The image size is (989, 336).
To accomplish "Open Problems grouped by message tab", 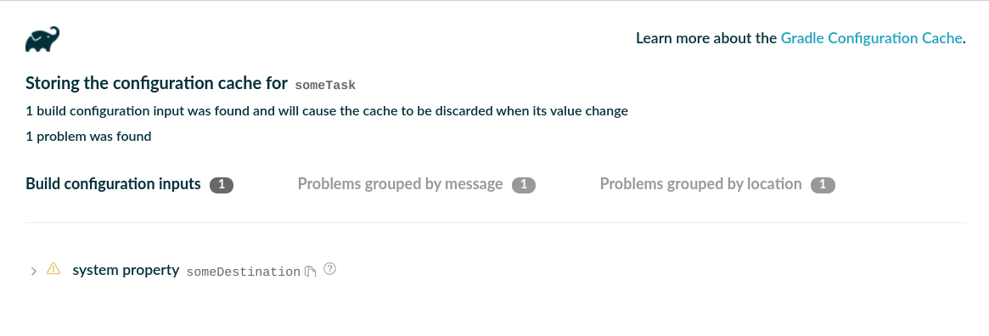I will coord(400,184).
